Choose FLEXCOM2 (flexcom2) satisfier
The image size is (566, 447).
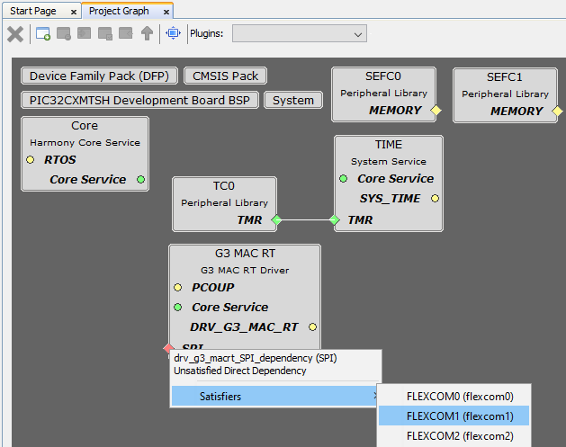[454, 436]
